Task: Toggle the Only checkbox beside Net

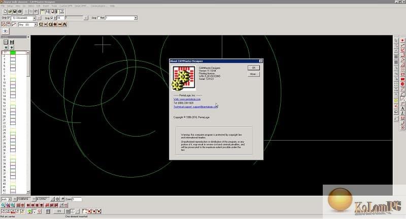Action: (x=98, y=18)
